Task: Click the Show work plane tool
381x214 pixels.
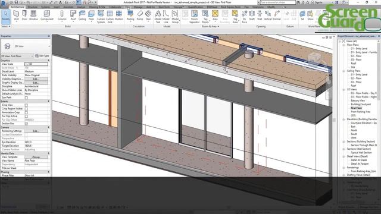Action: tap(310, 15)
